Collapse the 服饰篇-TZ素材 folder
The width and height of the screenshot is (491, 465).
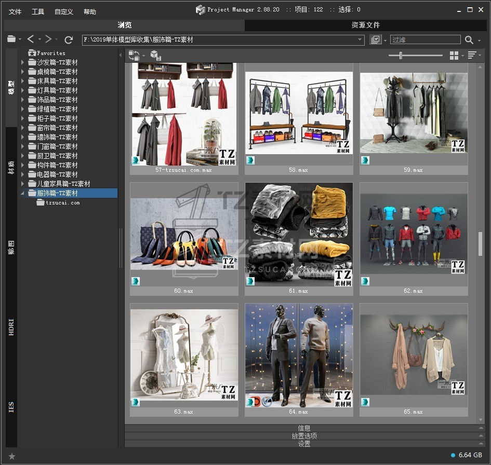tap(22, 193)
